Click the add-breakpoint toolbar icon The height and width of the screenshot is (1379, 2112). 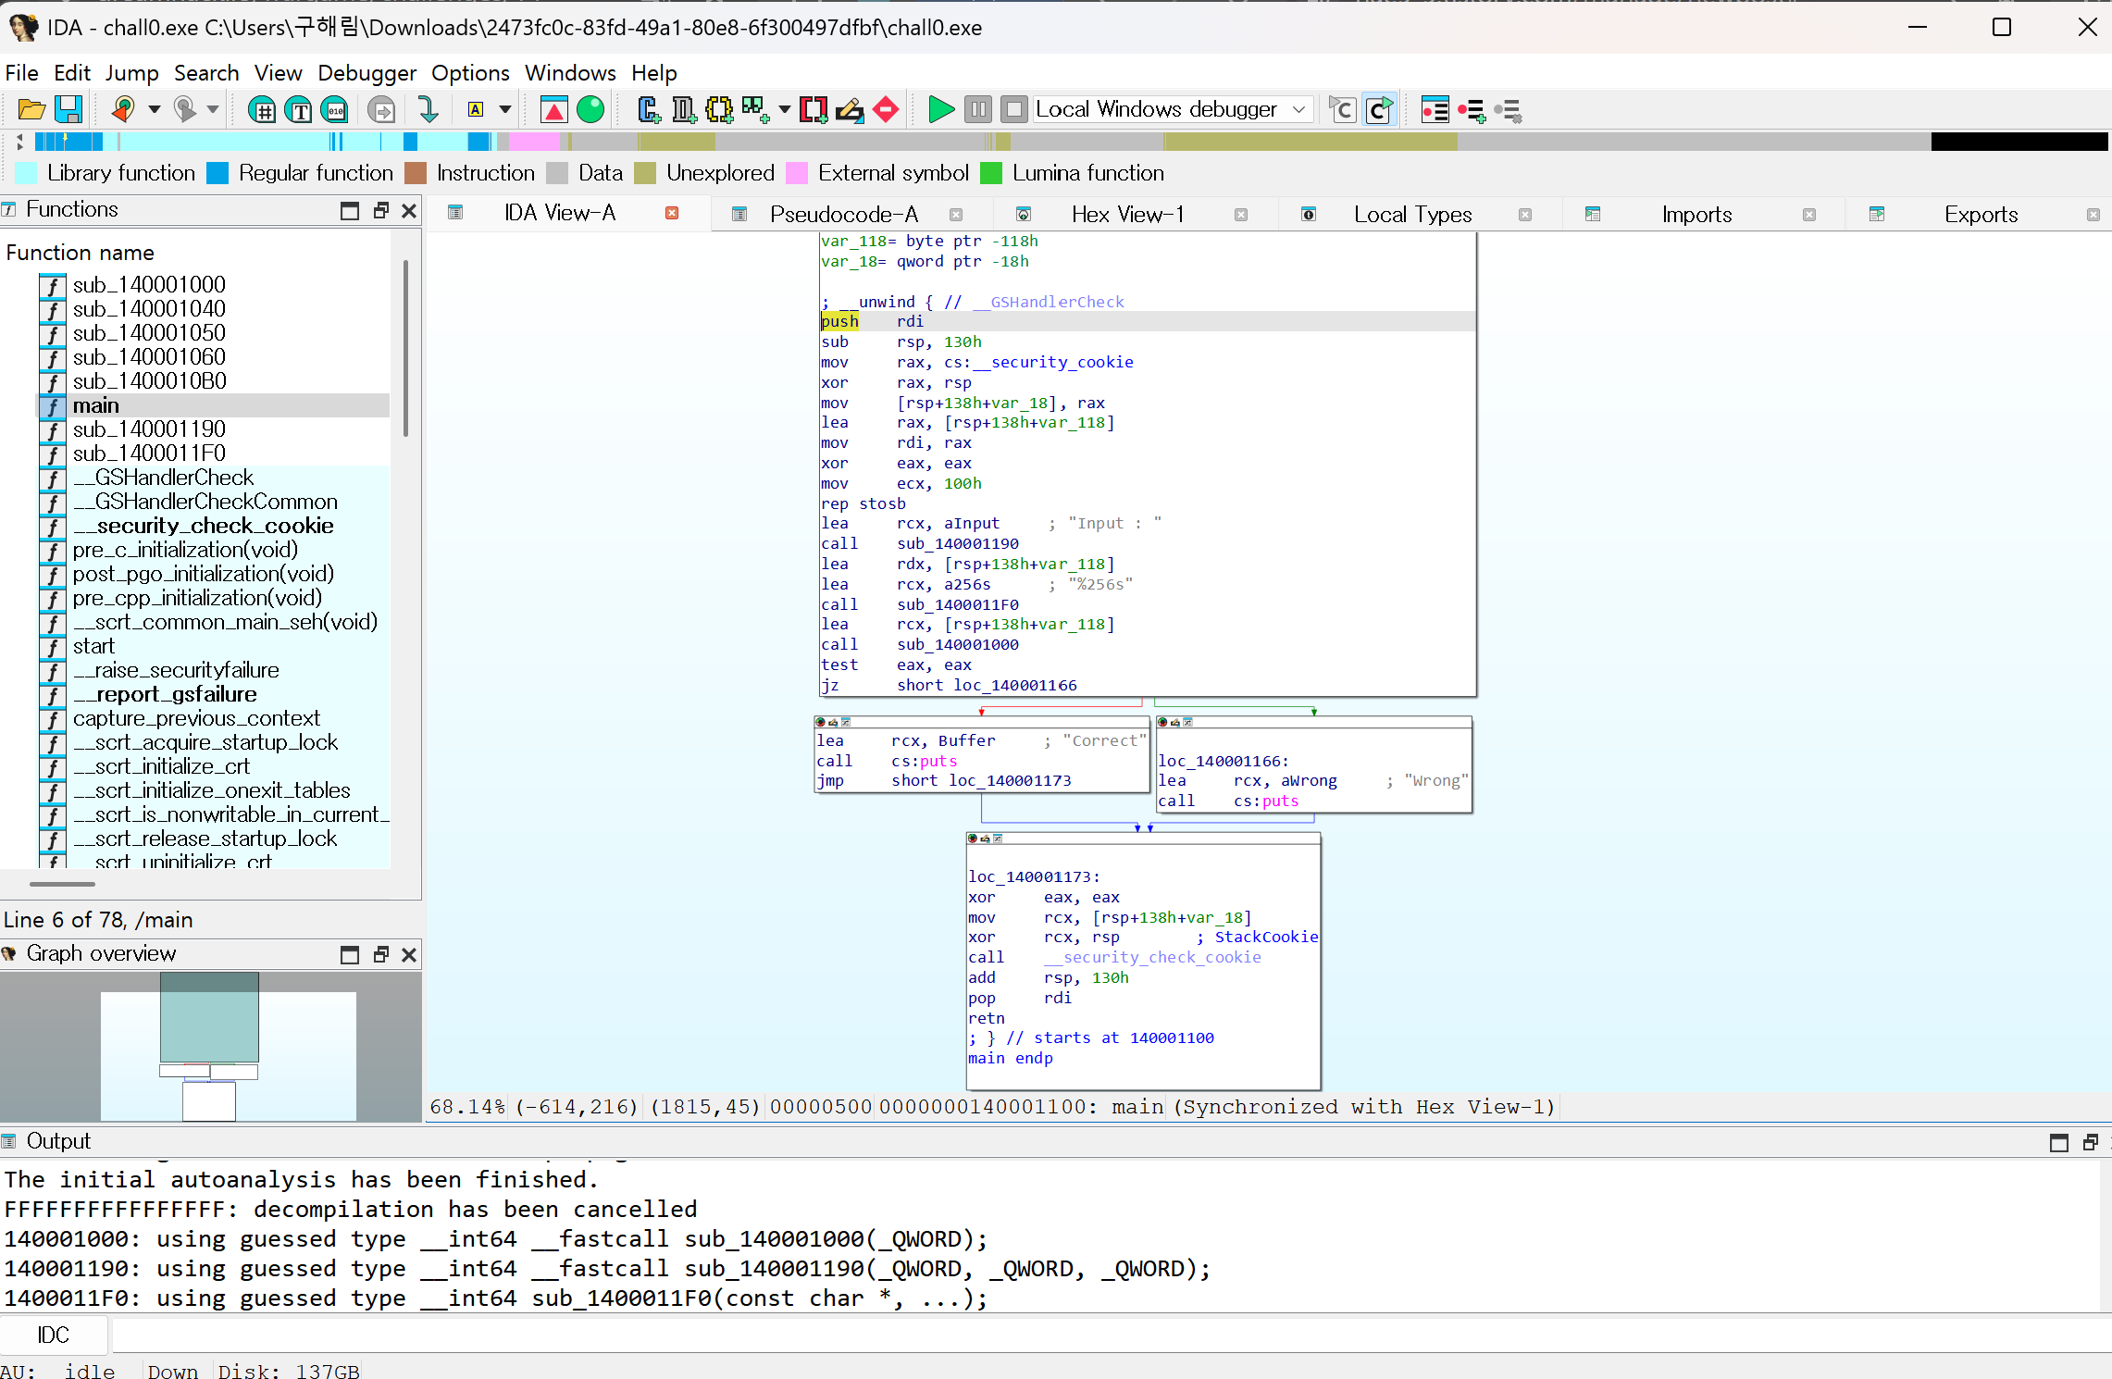[x=1472, y=110]
